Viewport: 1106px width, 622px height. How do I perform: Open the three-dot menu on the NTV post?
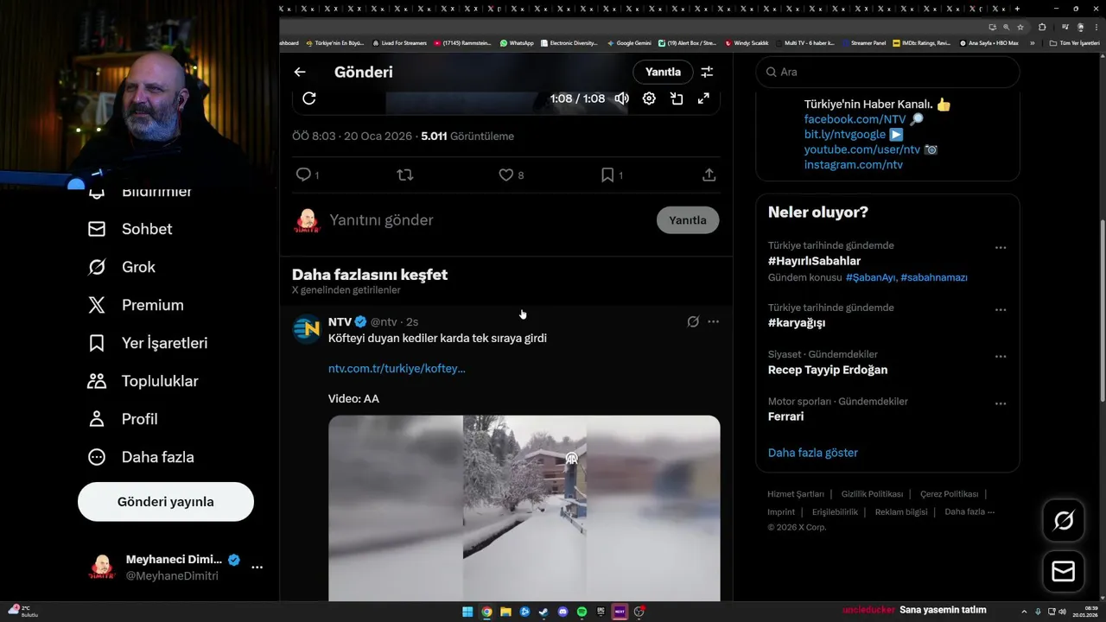tap(713, 321)
